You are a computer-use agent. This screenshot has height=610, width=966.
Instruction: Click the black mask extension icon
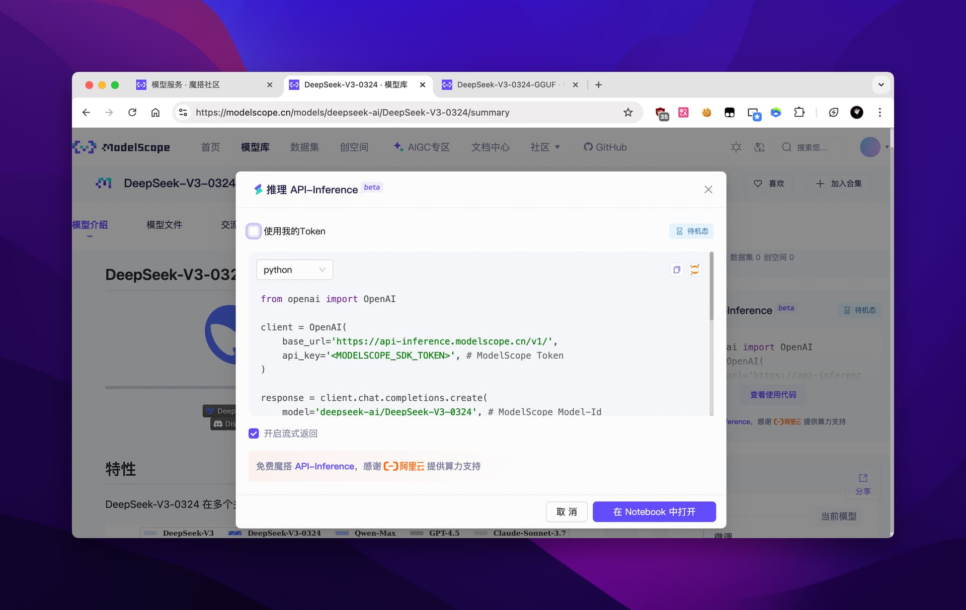[730, 113]
